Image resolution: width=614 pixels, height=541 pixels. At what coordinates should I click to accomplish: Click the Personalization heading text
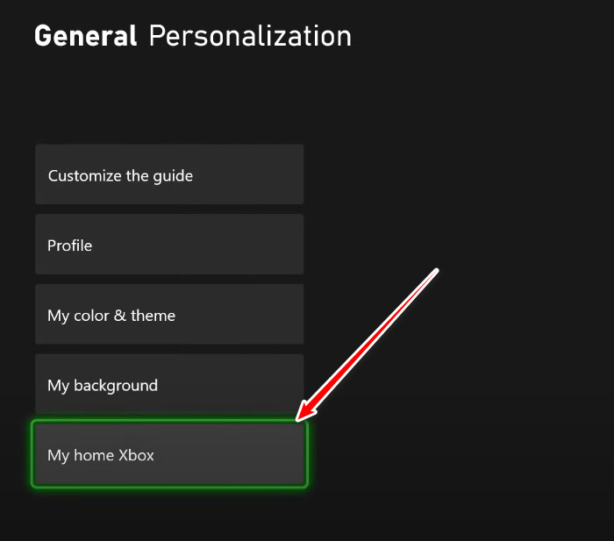pyautogui.click(x=250, y=36)
